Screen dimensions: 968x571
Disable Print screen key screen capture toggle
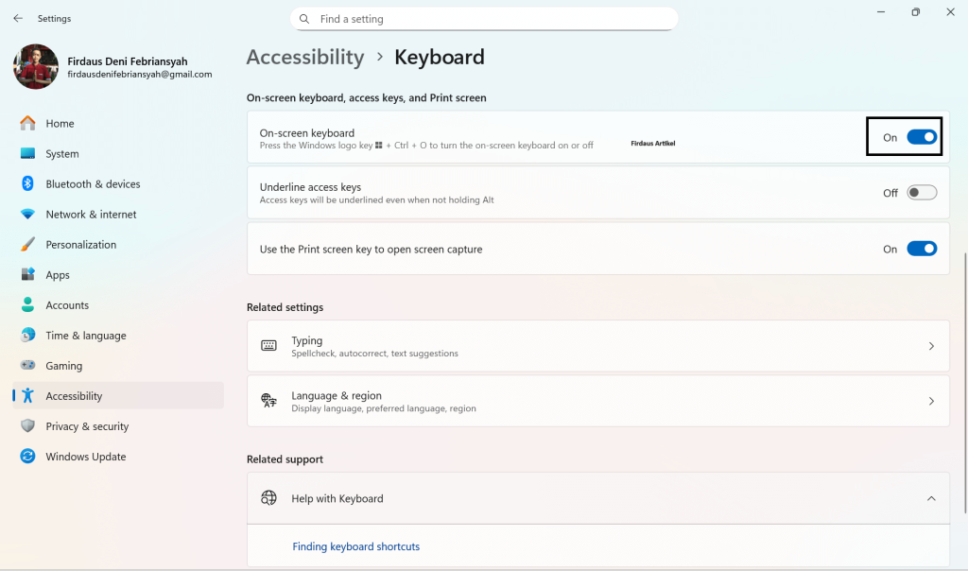coord(921,249)
